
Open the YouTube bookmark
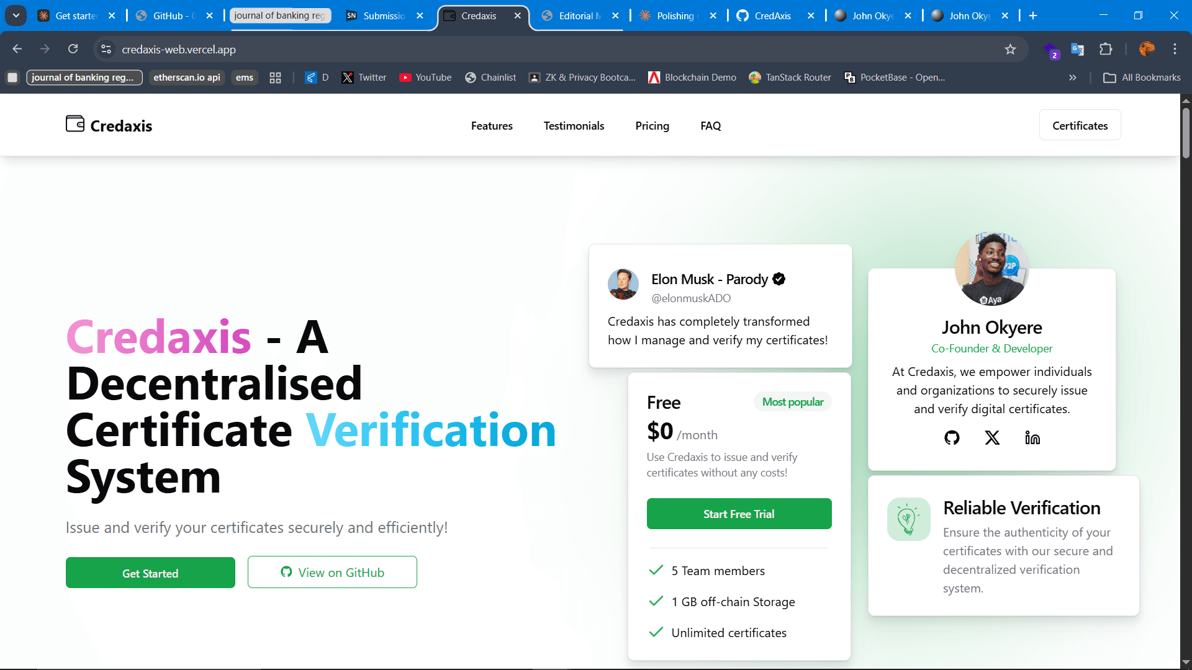tap(426, 78)
